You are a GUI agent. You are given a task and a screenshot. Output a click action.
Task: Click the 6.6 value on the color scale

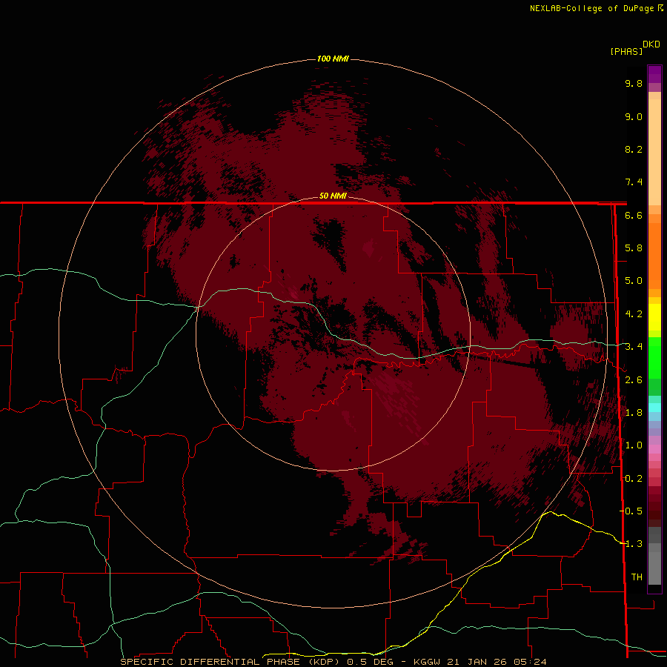pos(634,215)
